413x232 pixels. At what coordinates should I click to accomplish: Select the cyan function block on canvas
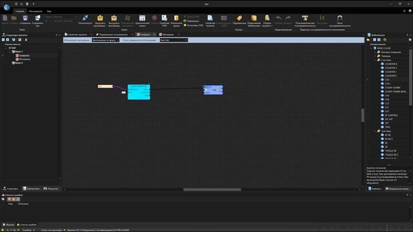(x=139, y=92)
